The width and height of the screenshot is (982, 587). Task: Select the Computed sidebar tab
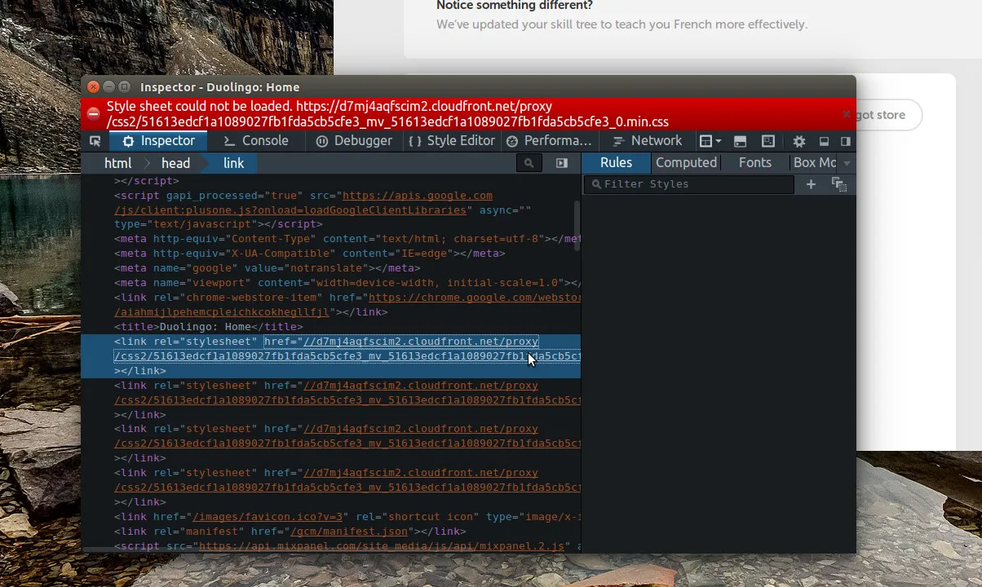point(686,163)
